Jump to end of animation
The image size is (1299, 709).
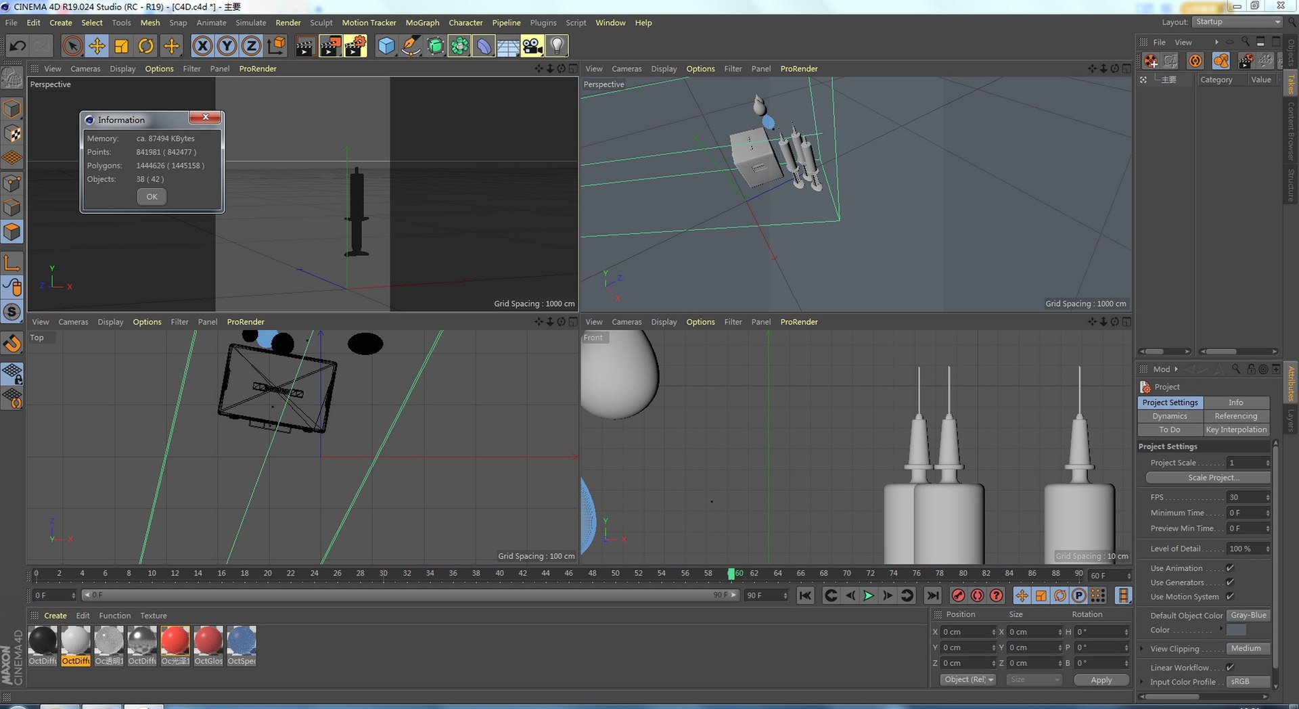click(933, 595)
